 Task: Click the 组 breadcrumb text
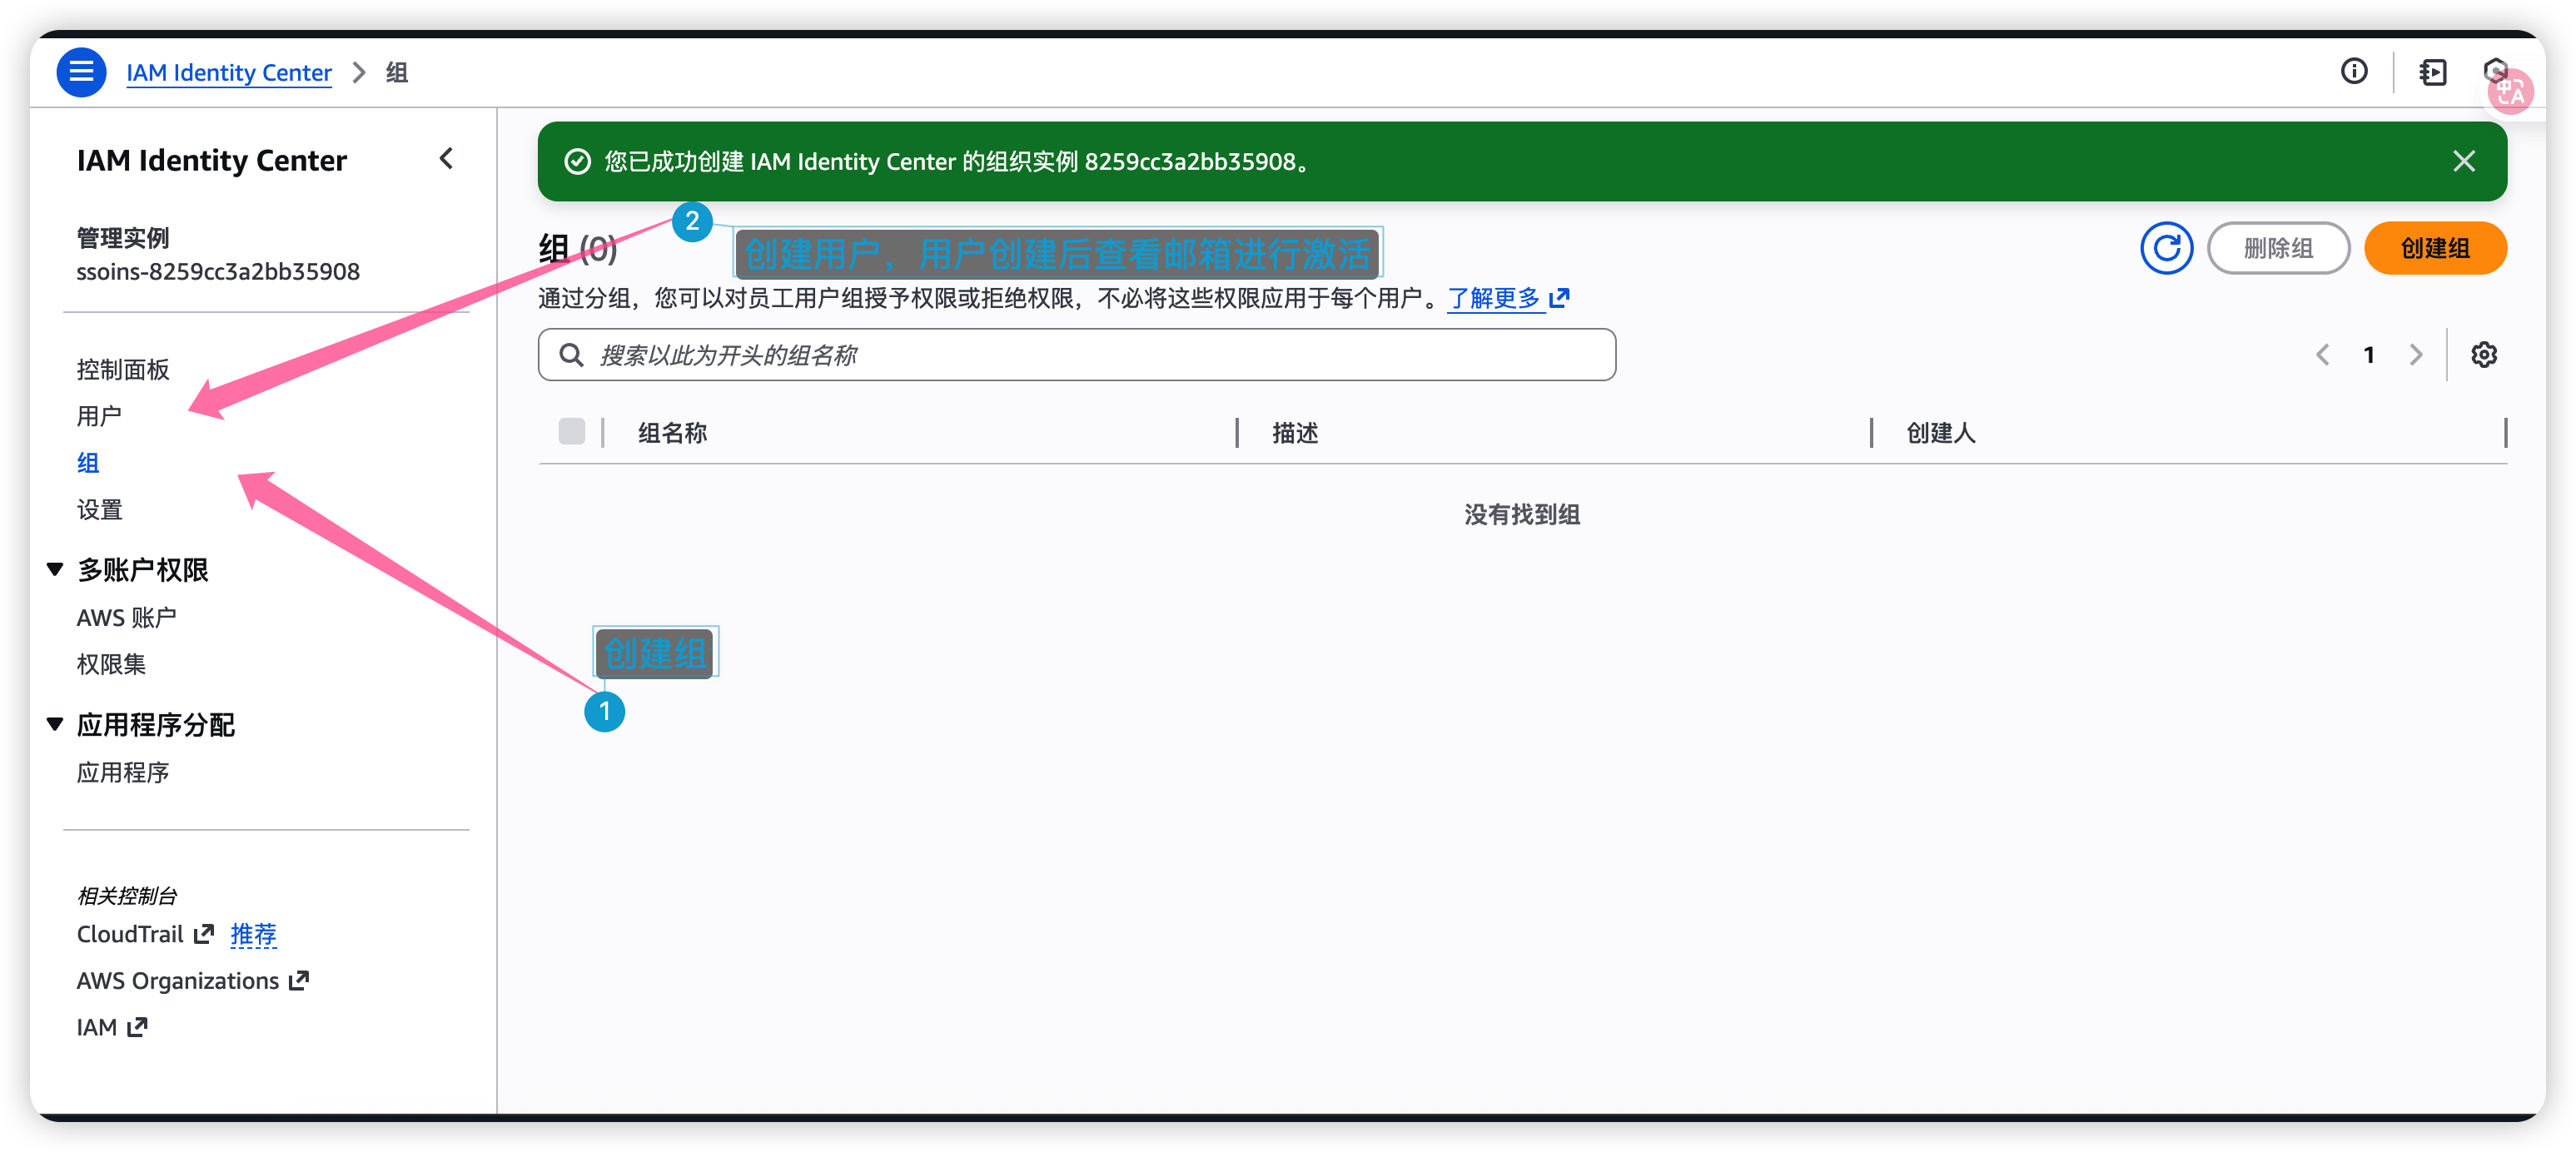[396, 72]
